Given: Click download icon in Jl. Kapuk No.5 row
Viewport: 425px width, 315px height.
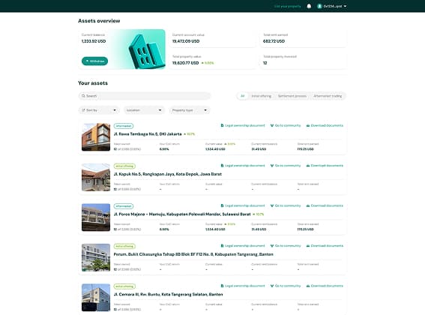Looking at the screenshot, I should 308,166.
